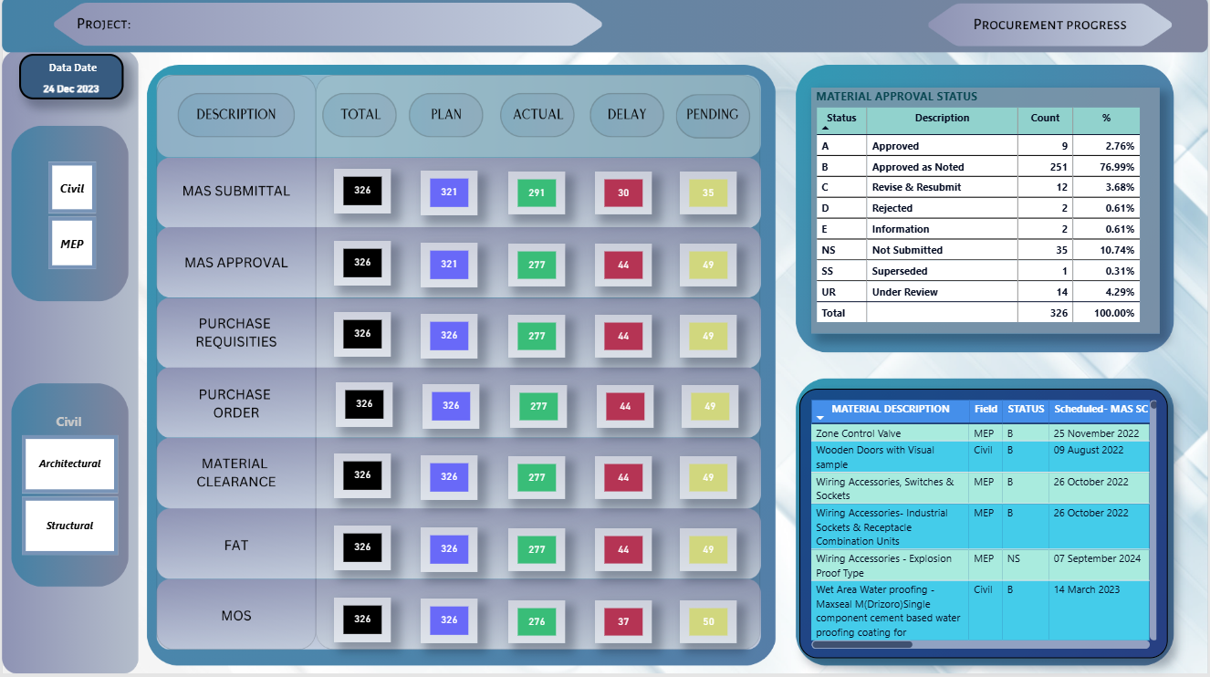Image resolution: width=1210 pixels, height=677 pixels.
Task: Click the Status column ascending sort arrow
Action: coord(825,130)
